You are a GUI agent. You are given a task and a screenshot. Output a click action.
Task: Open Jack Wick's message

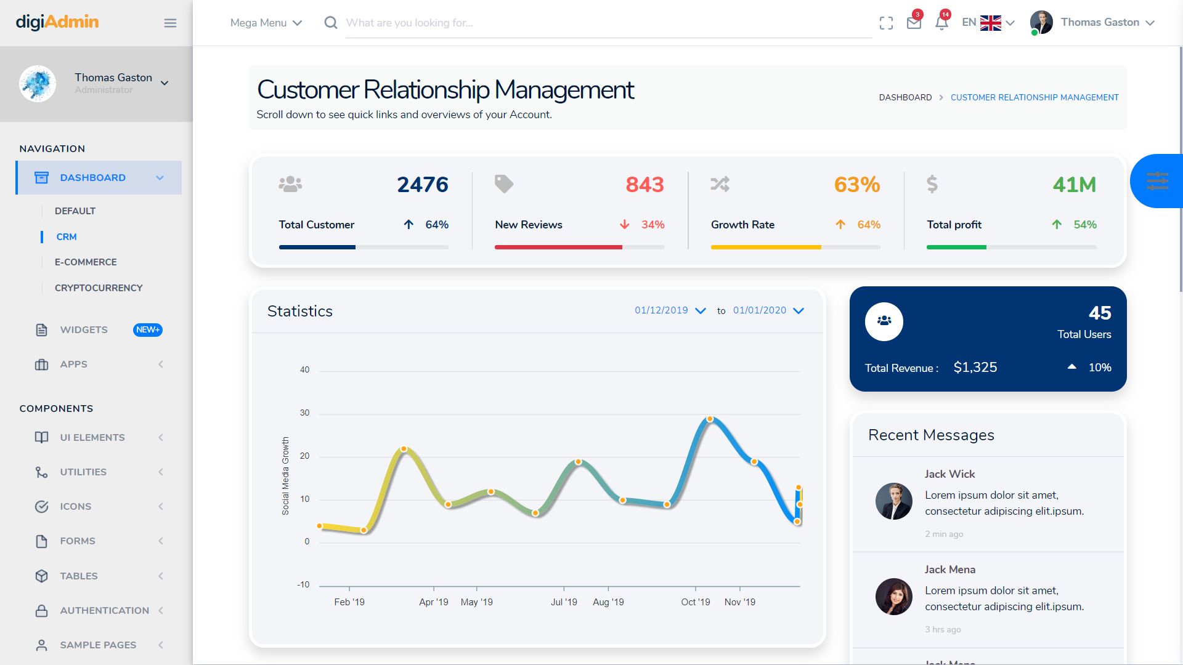pyautogui.click(x=988, y=504)
